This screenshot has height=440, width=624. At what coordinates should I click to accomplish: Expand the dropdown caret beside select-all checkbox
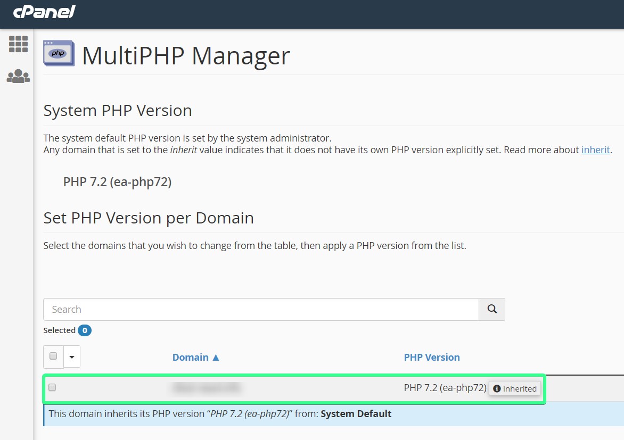(x=72, y=356)
